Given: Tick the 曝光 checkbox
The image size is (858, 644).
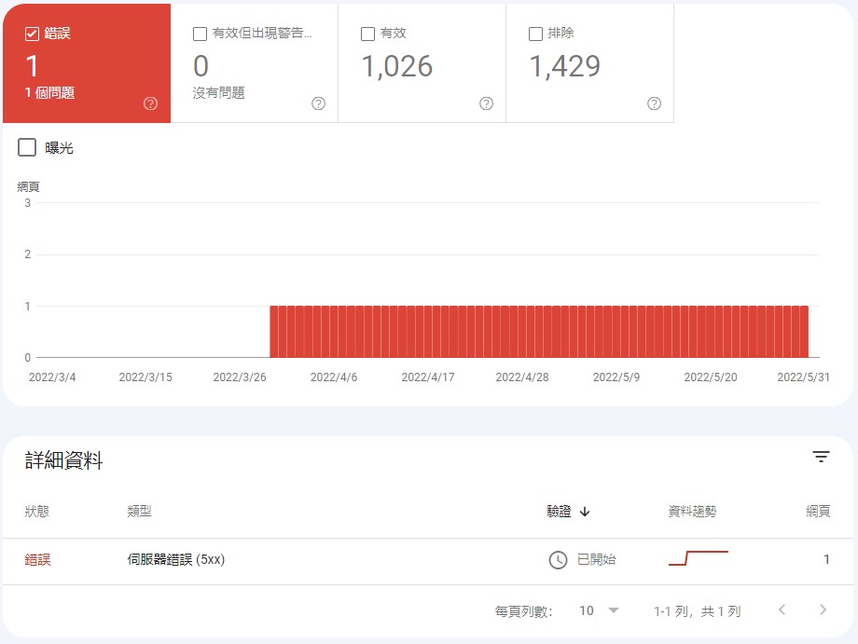Looking at the screenshot, I should 27,147.
